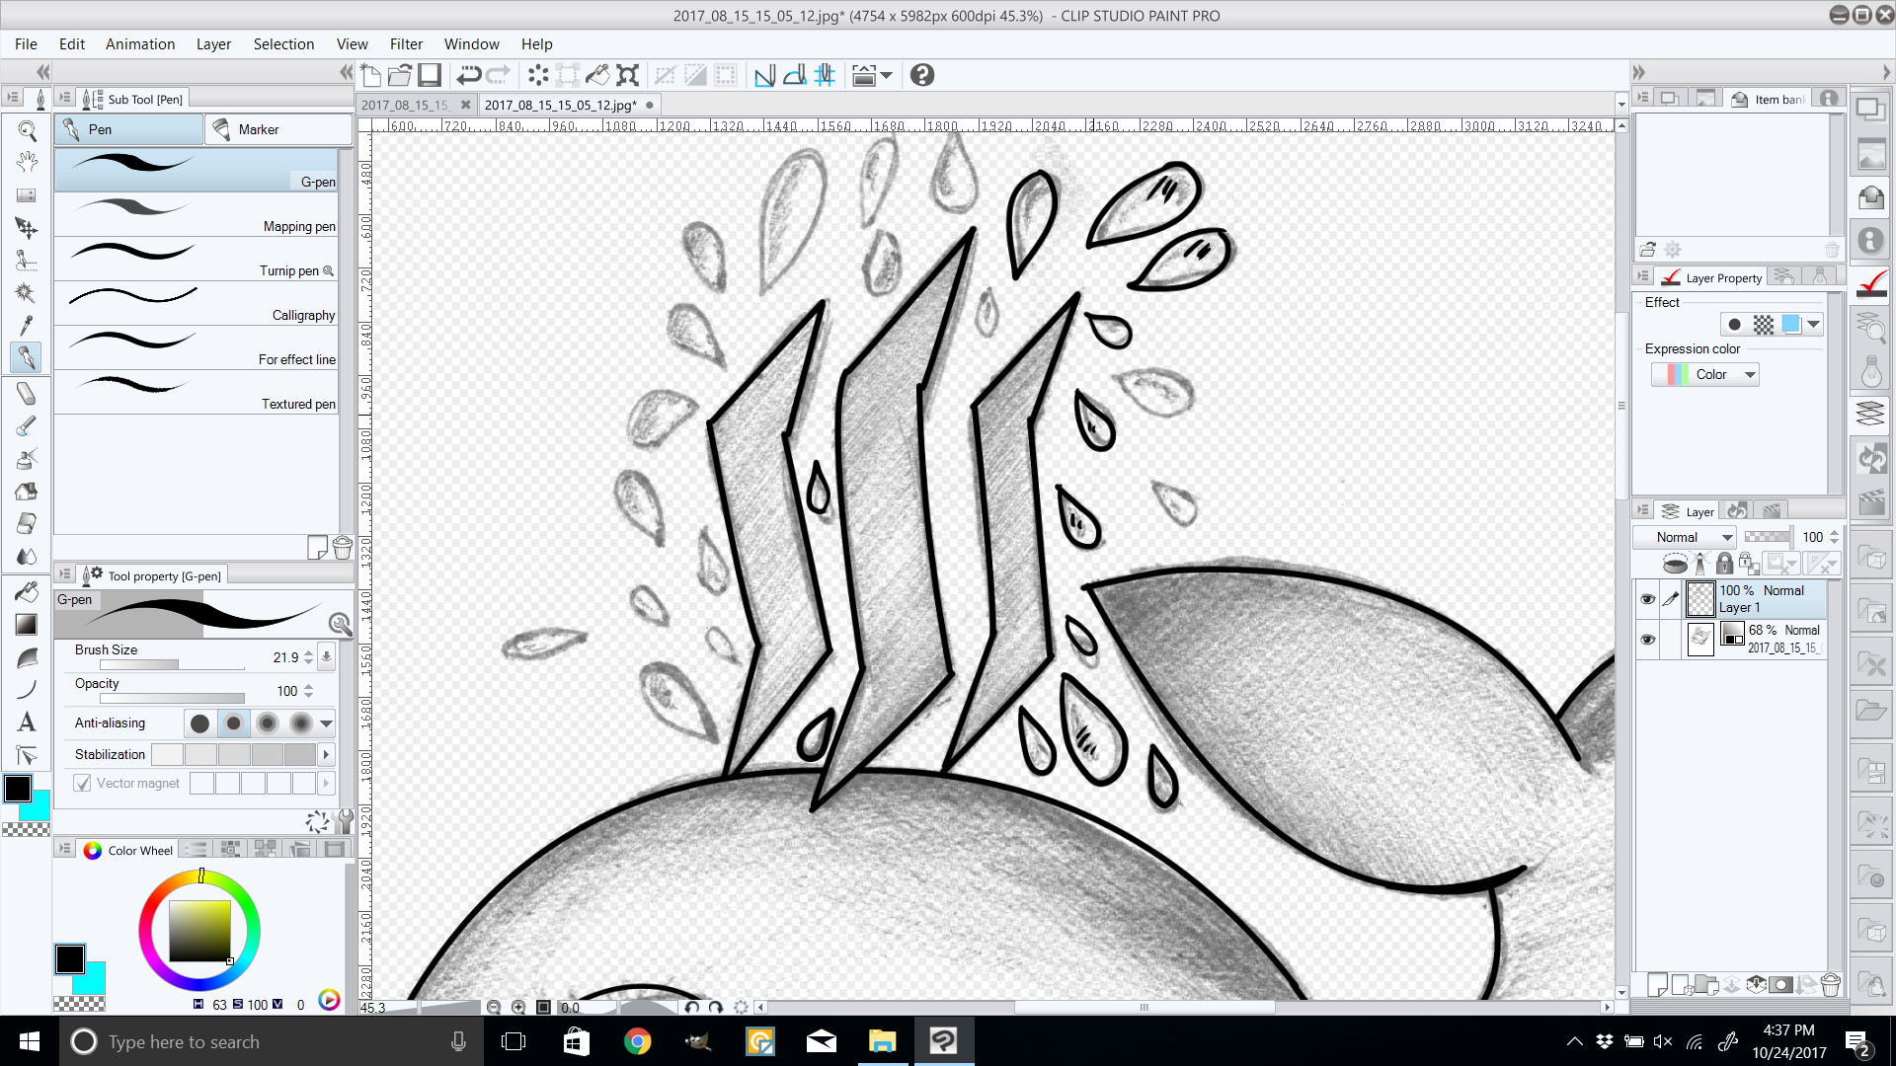Select the Move hand tool
The width and height of the screenshot is (1896, 1066).
point(27,162)
